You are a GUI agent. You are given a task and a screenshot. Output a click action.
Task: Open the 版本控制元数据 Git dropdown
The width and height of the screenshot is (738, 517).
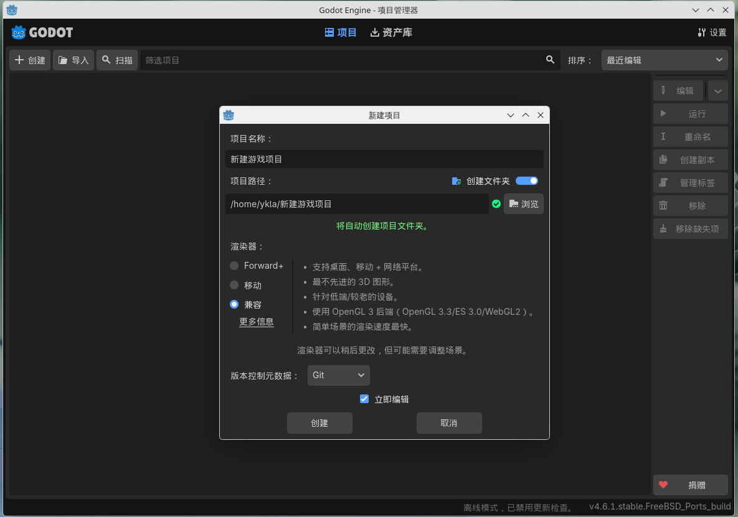point(338,375)
